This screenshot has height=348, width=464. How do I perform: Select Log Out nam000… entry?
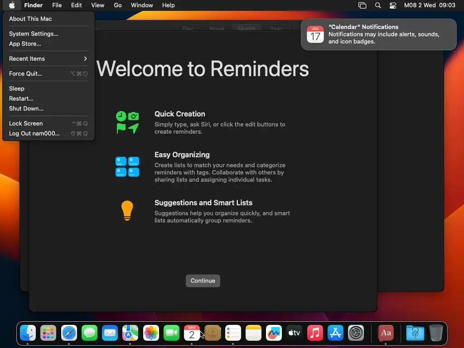(x=48, y=134)
